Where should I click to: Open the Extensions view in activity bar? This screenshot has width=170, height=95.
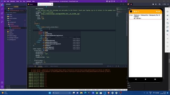[2, 13]
